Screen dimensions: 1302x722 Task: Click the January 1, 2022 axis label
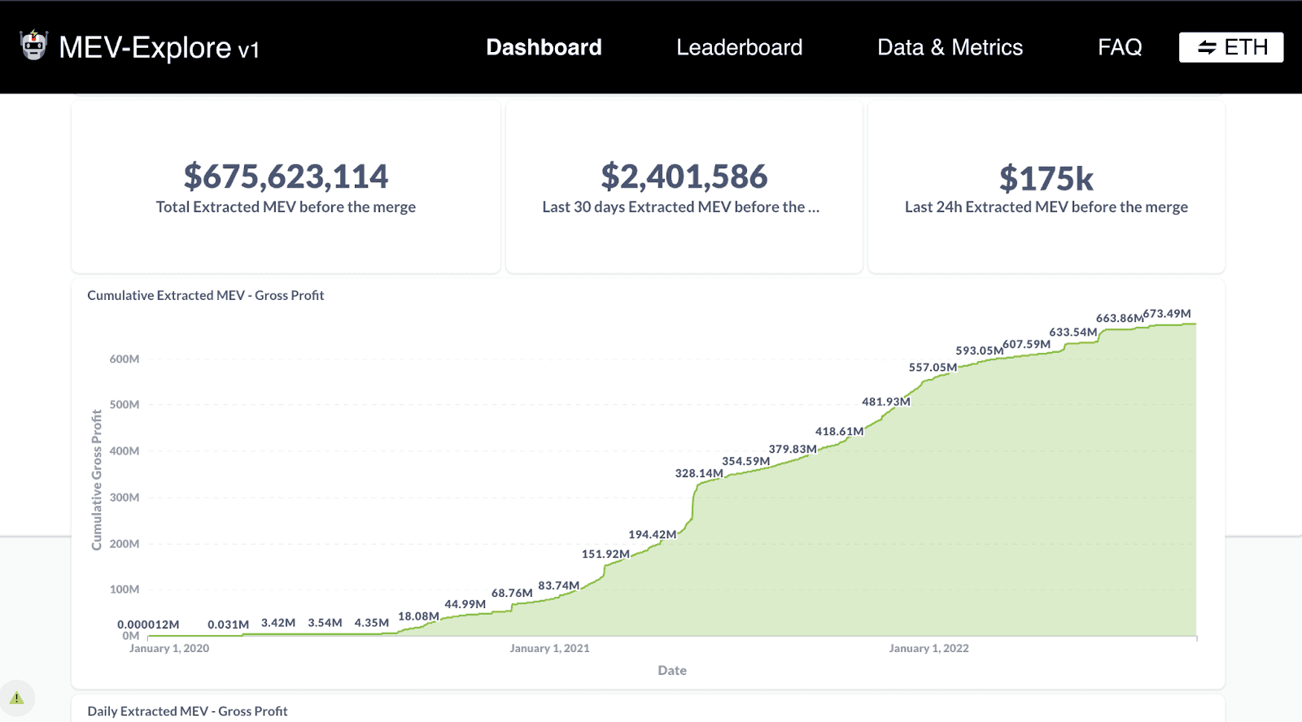[x=928, y=648]
